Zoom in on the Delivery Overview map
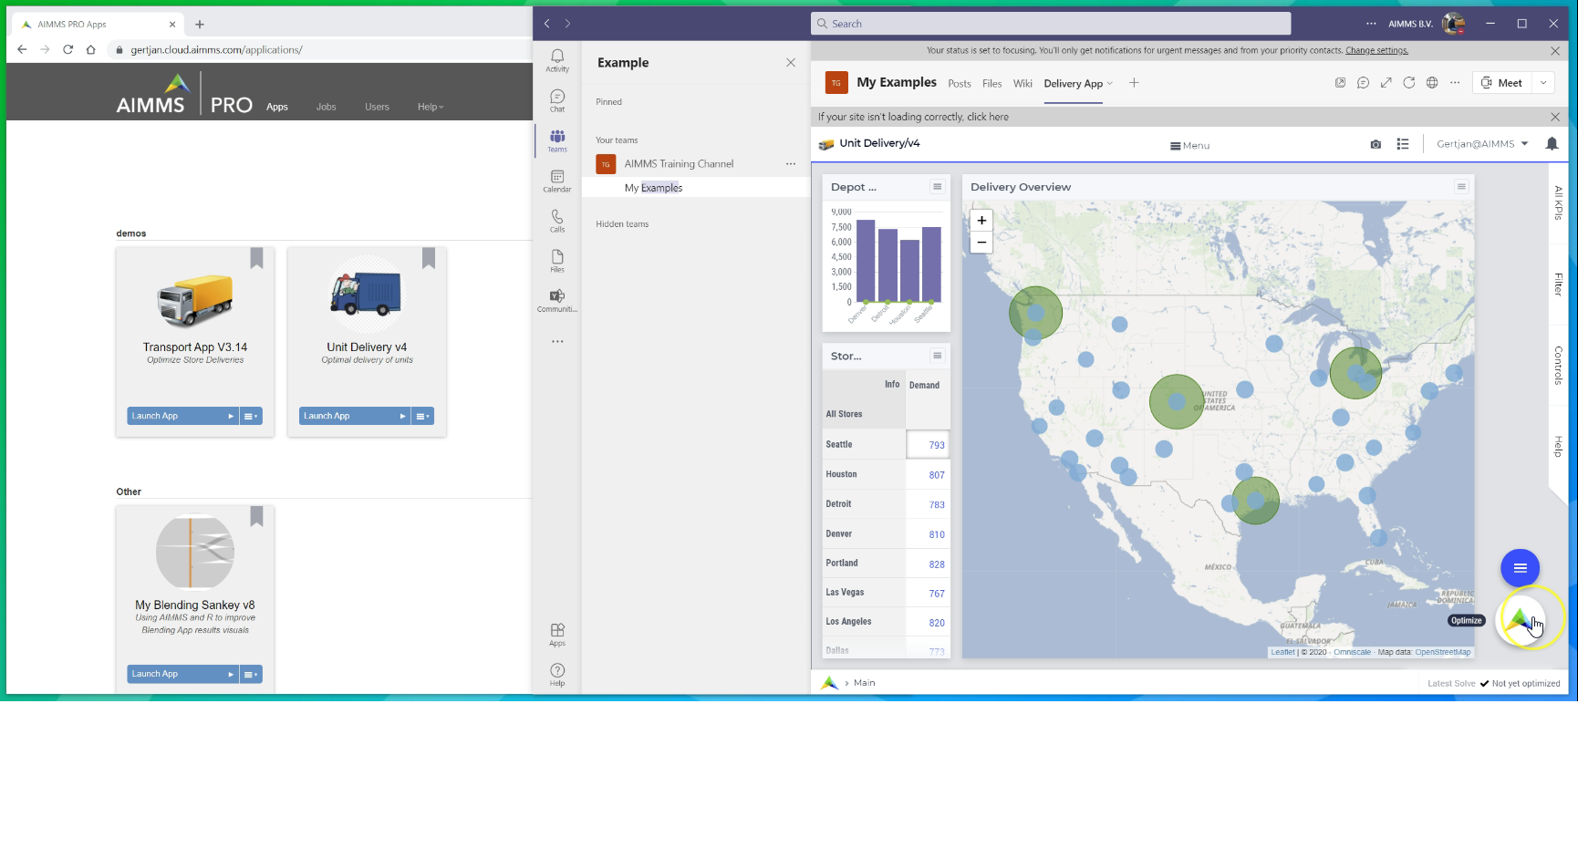This screenshot has width=1578, height=859. (981, 220)
